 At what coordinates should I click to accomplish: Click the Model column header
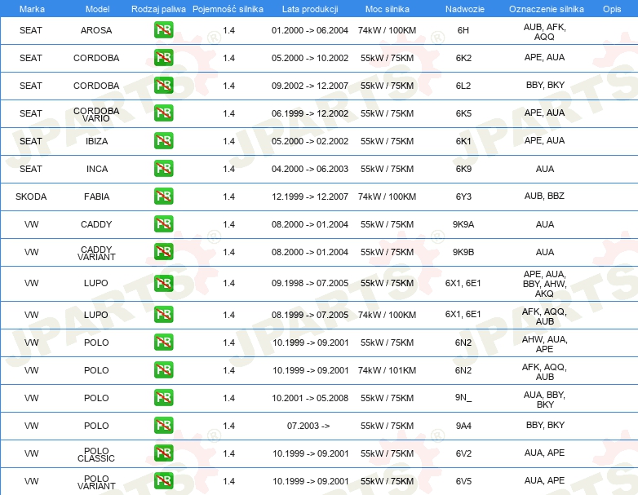[97, 9]
